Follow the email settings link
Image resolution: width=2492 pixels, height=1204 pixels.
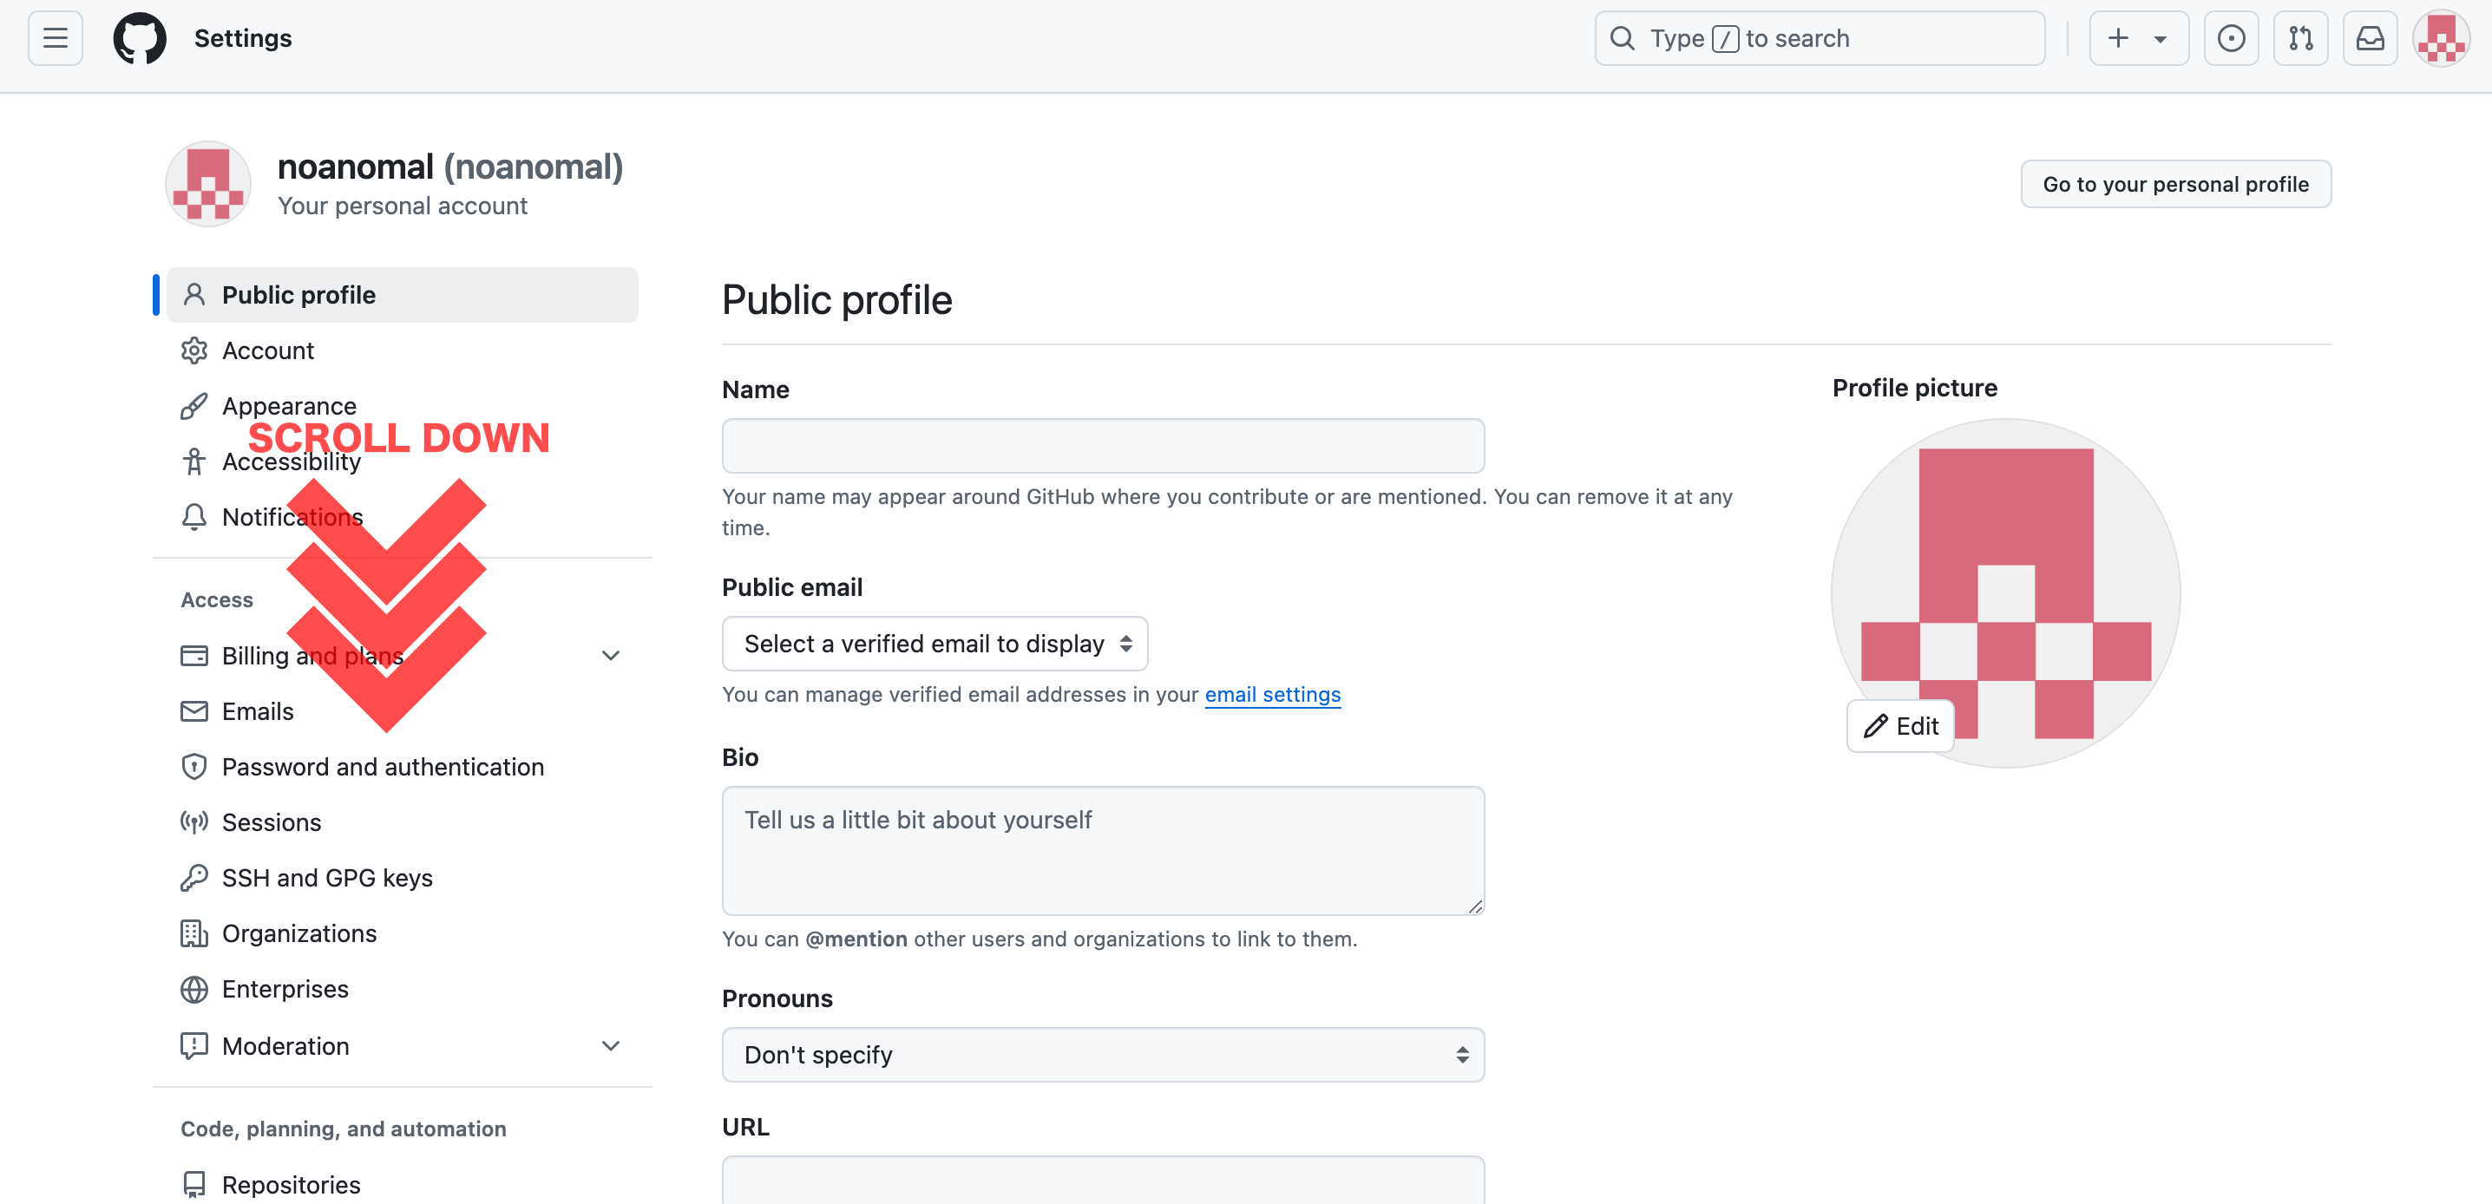(x=1272, y=694)
